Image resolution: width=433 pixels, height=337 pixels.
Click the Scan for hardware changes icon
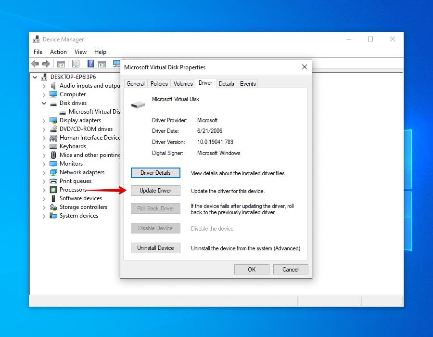[116, 64]
